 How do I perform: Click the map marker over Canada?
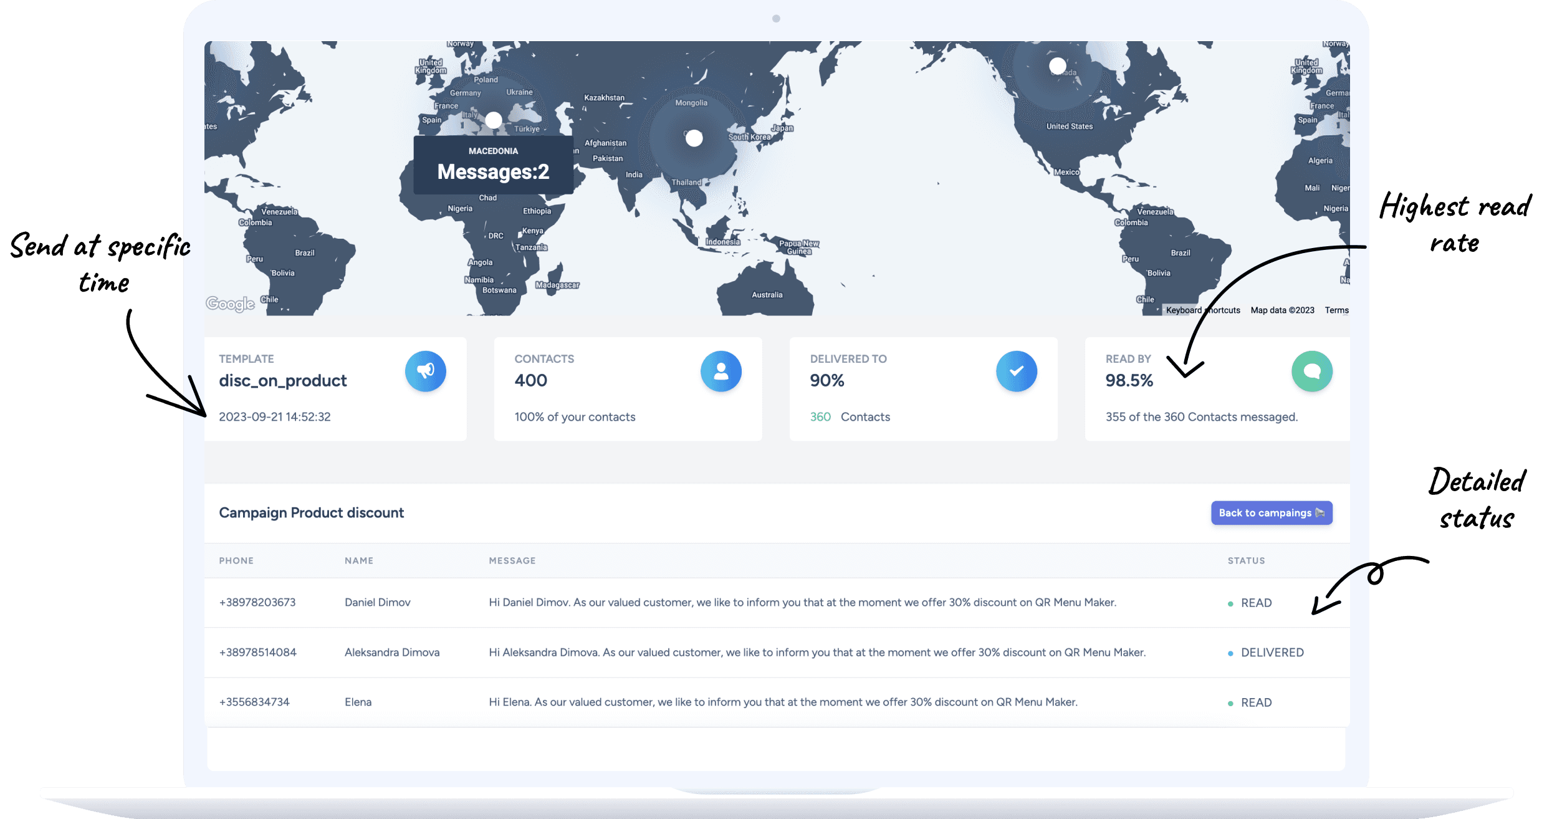1058,65
